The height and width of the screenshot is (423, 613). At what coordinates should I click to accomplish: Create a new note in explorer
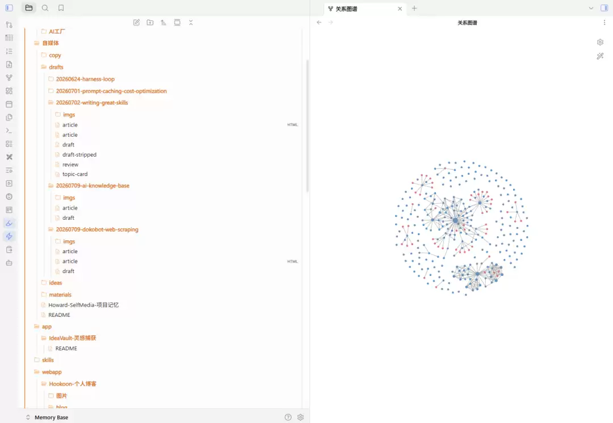[x=136, y=23]
